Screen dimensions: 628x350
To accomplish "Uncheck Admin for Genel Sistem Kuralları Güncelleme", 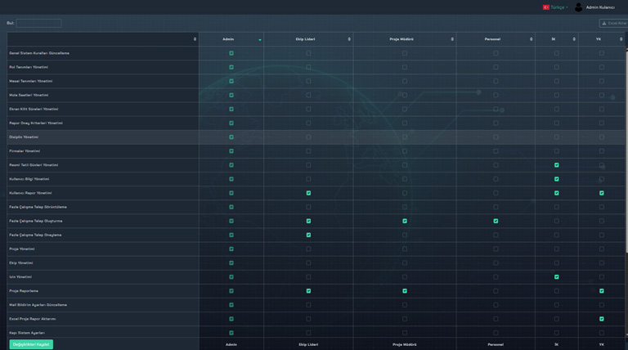I will (x=231, y=53).
